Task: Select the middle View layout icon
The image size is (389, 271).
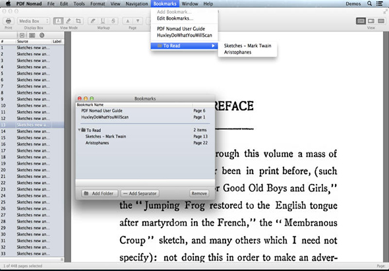Action: 371,21
